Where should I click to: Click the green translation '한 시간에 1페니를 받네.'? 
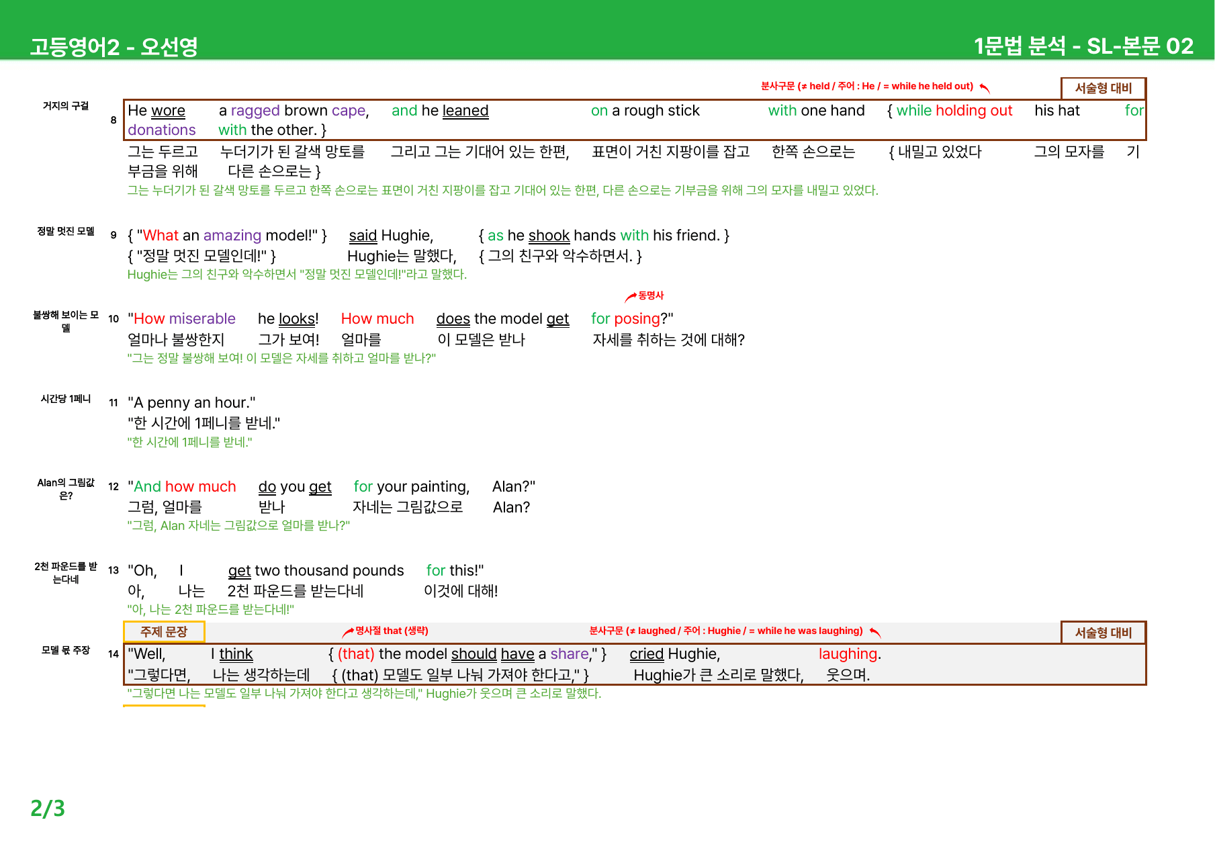[190, 442]
